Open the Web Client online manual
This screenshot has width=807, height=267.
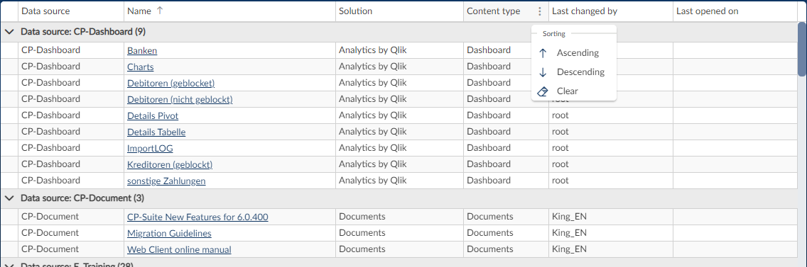(x=179, y=249)
